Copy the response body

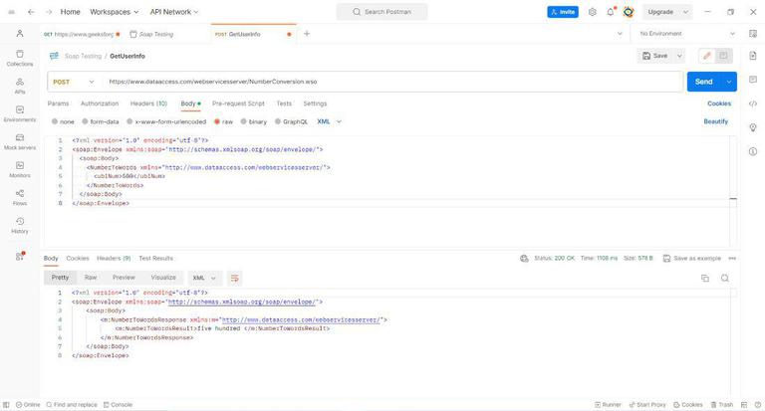point(705,278)
